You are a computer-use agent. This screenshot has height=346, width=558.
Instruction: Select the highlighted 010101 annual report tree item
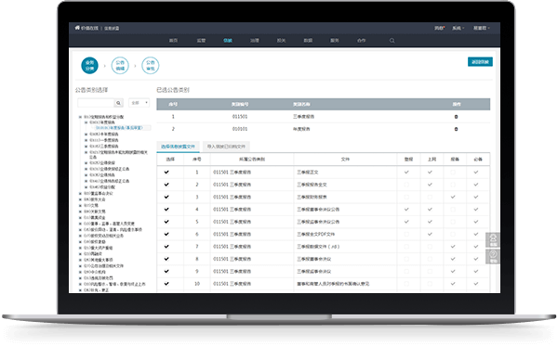(x=119, y=128)
